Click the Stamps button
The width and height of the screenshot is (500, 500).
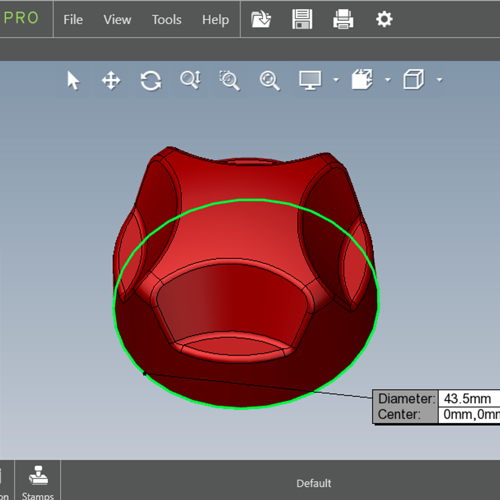[x=38, y=482]
